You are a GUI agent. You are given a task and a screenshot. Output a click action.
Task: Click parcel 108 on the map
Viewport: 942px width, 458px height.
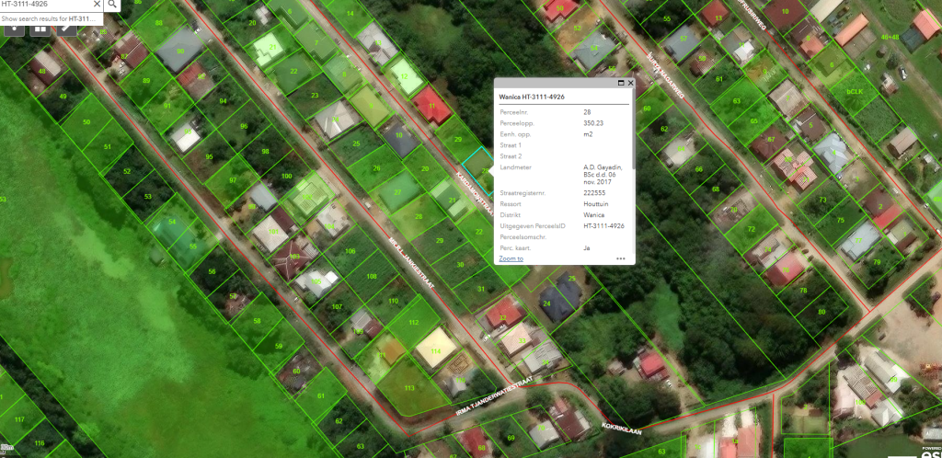(x=370, y=276)
